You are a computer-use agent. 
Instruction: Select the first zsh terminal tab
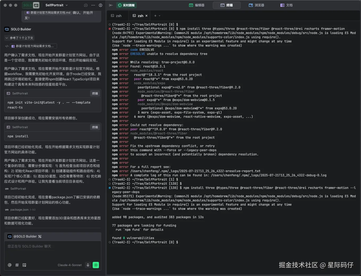point(116,16)
